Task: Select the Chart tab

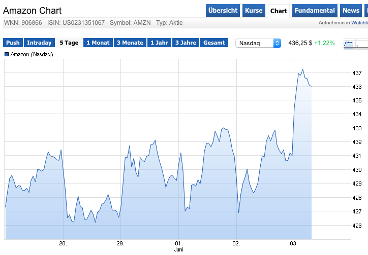Action: [279, 11]
